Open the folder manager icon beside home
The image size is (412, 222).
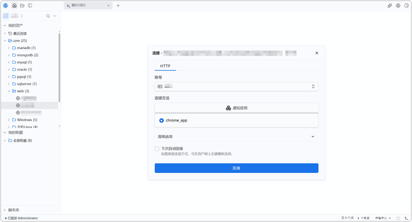[22, 6]
